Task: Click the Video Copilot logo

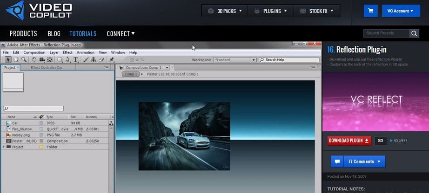Action: pyautogui.click(x=39, y=11)
